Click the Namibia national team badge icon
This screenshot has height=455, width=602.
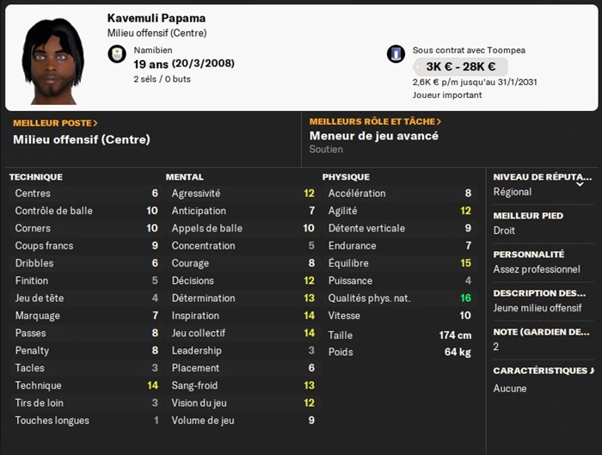pos(117,53)
